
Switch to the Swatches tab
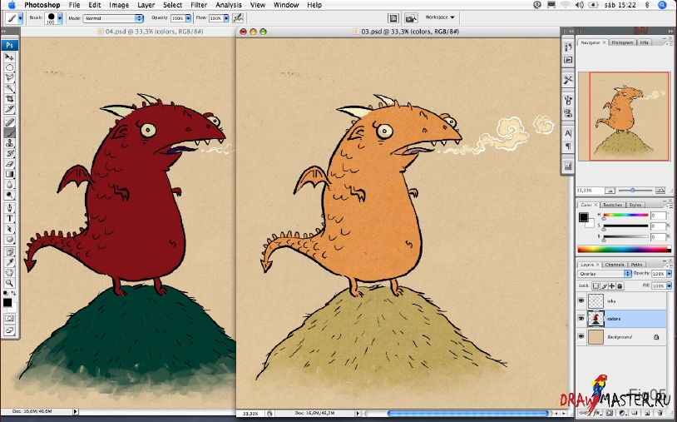click(612, 205)
